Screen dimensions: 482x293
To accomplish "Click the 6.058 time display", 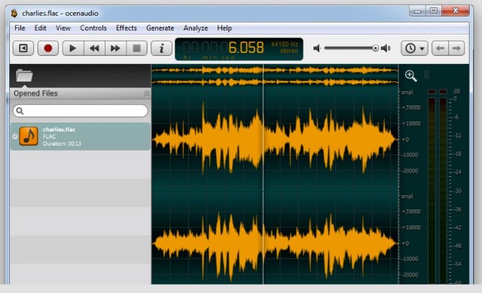I will 246,47.
